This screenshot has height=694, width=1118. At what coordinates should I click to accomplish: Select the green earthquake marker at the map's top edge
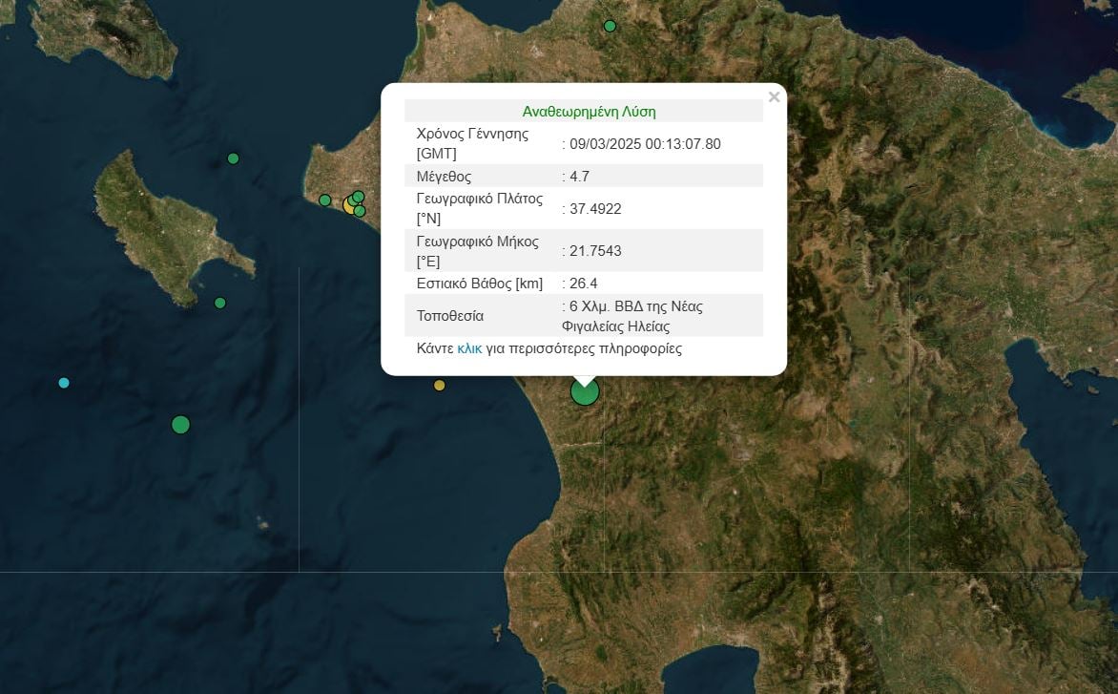(x=611, y=26)
